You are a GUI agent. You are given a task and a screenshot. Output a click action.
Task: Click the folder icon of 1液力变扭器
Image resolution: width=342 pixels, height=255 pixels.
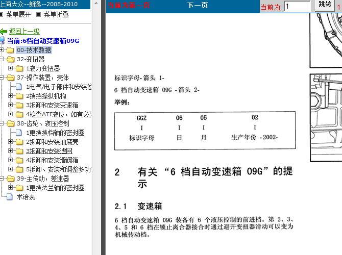point(19,68)
